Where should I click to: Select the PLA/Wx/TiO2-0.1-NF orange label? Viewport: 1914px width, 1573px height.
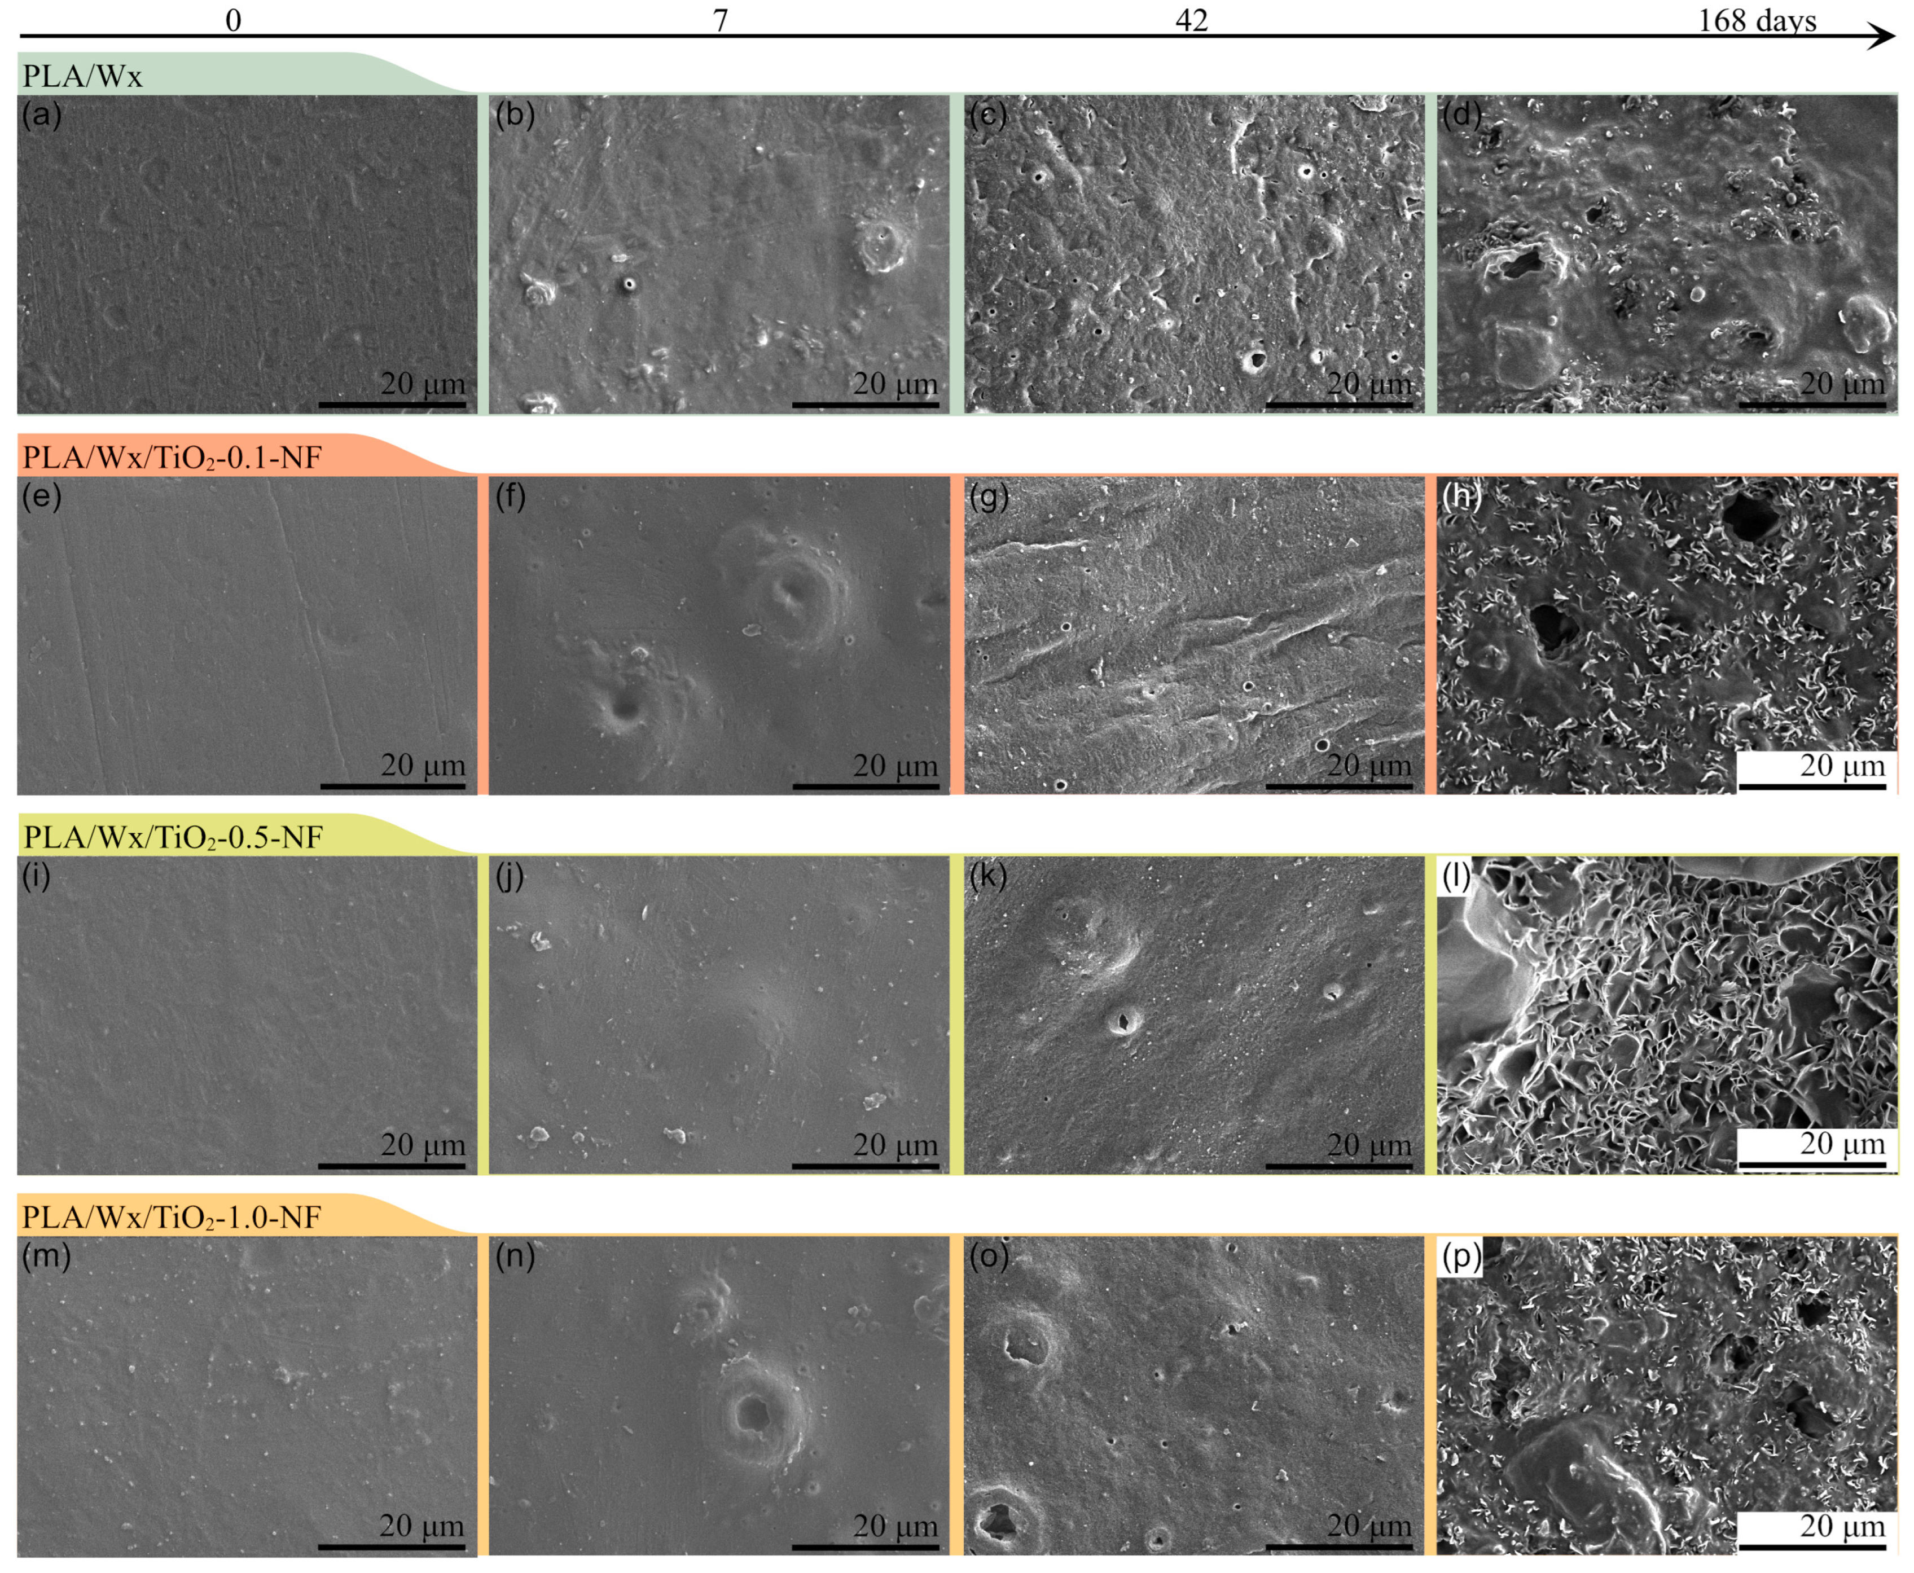tap(172, 456)
